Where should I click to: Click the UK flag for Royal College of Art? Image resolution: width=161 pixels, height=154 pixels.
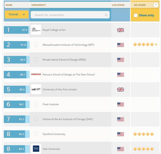click(x=120, y=30)
